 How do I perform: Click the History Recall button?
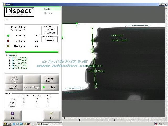pos(50,80)
